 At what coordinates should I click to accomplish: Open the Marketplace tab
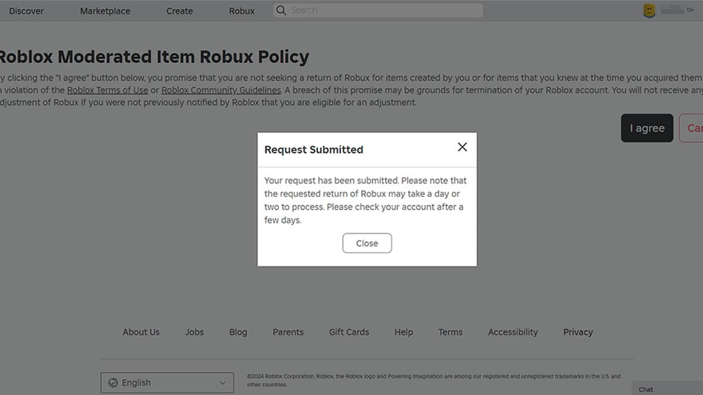click(105, 10)
